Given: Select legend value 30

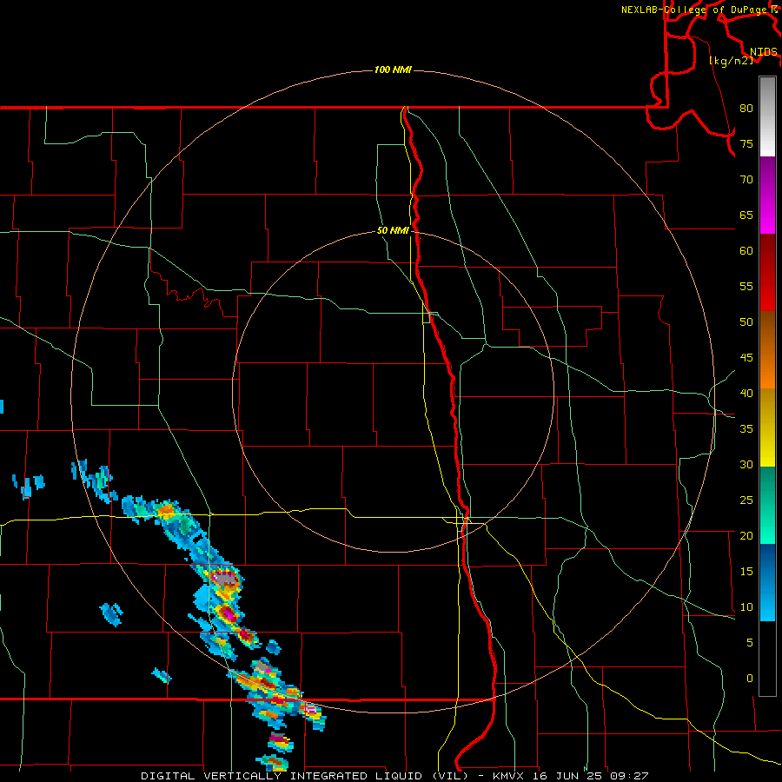Looking at the screenshot, I should pos(746,464).
